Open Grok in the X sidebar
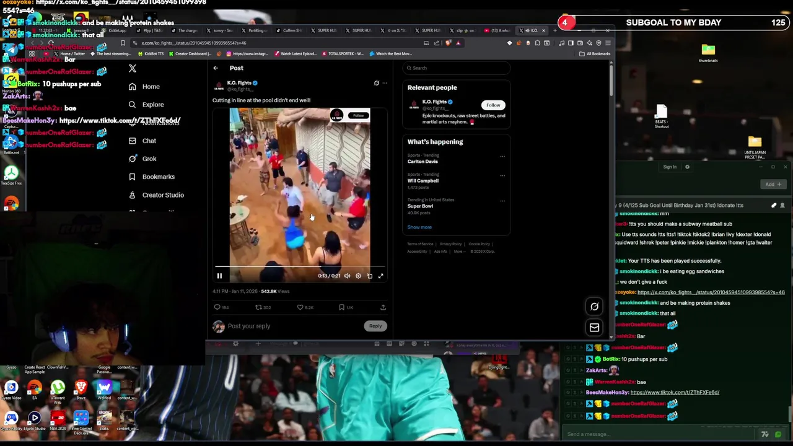The image size is (793, 446). pos(142,159)
